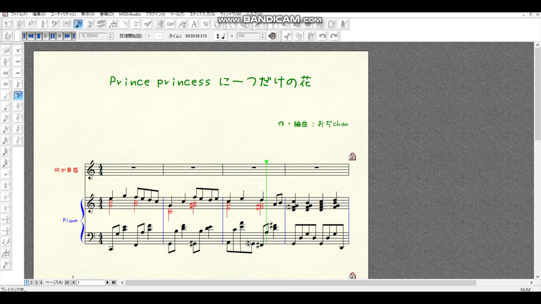
Task: Open the MIDI/Audio menu
Action: pyautogui.click(x=130, y=14)
